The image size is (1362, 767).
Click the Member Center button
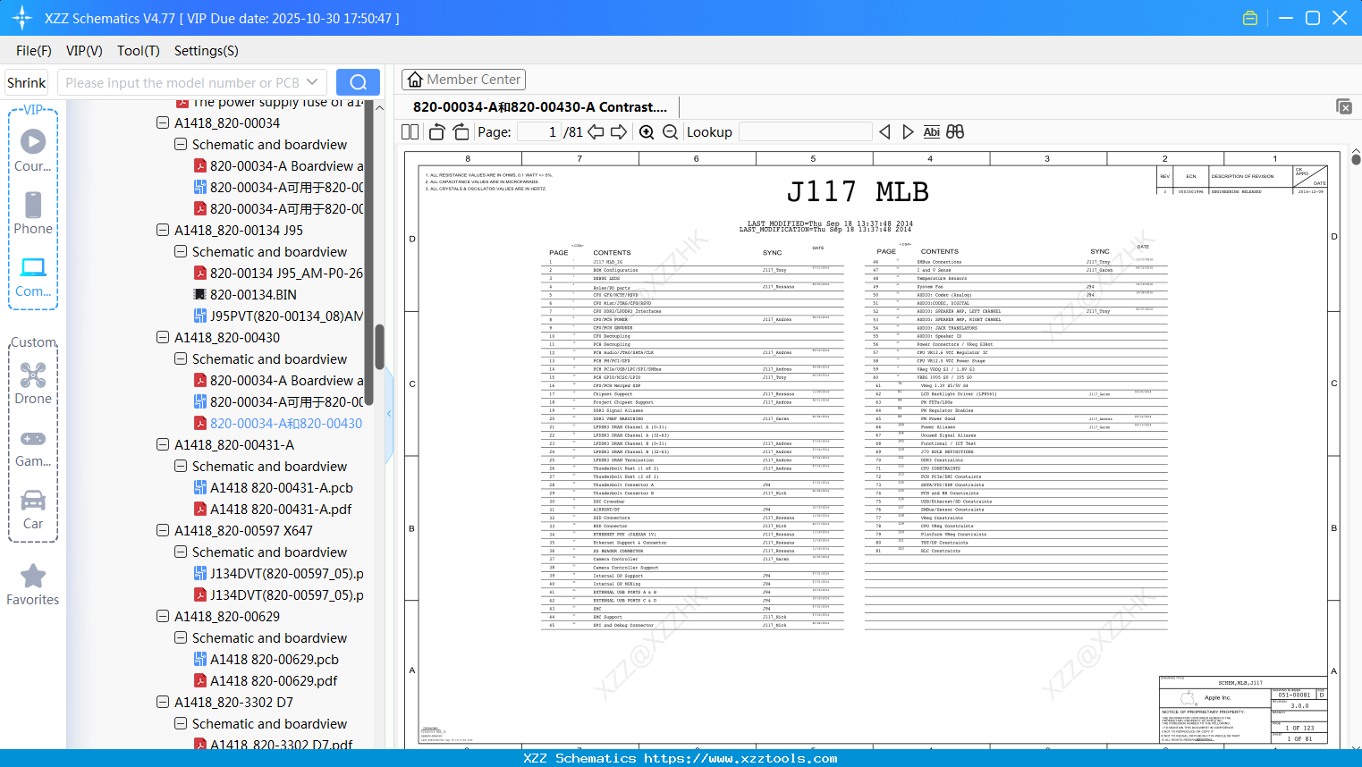point(463,80)
